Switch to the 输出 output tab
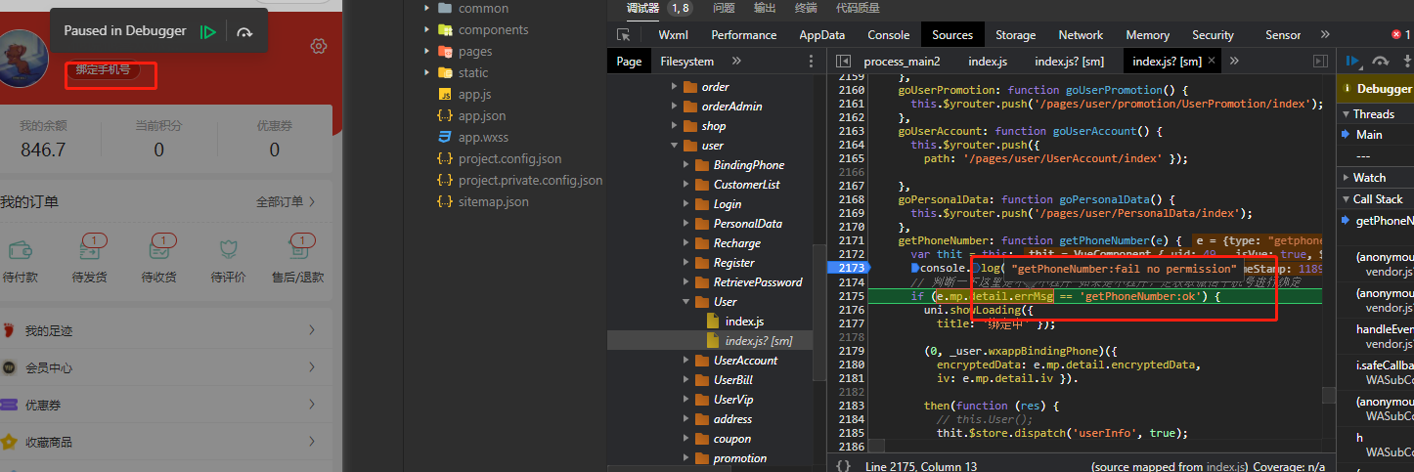The image size is (1414, 472). [x=765, y=8]
